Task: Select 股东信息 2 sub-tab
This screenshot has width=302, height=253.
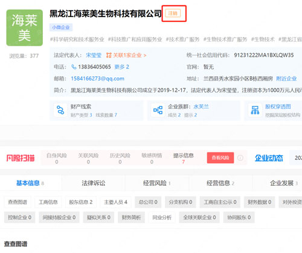Action: point(81,202)
